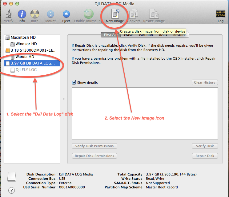The image size is (229, 197).
Task: Switch to the Erase tab
Action: (x=128, y=35)
